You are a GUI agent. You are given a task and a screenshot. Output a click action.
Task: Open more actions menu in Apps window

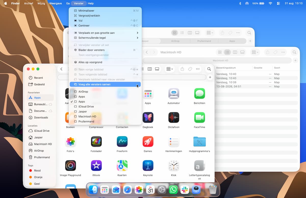click(x=198, y=69)
